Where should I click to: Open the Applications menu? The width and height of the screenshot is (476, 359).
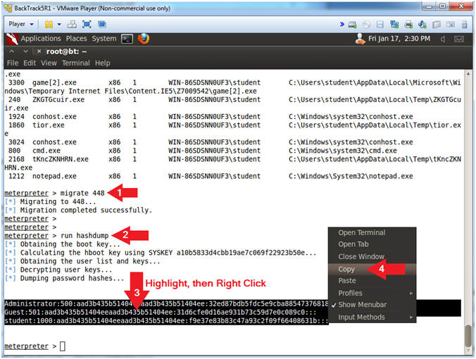coord(41,39)
